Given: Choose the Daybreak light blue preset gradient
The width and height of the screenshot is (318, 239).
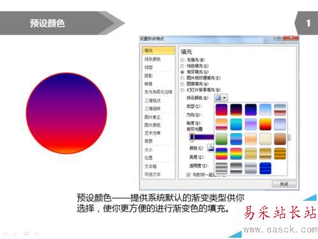Looking at the screenshot, I should [x=265, y=110].
